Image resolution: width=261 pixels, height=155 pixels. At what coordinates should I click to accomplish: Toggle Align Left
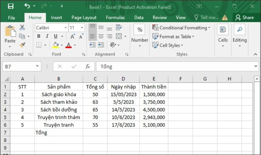pyautogui.click(x=93, y=36)
